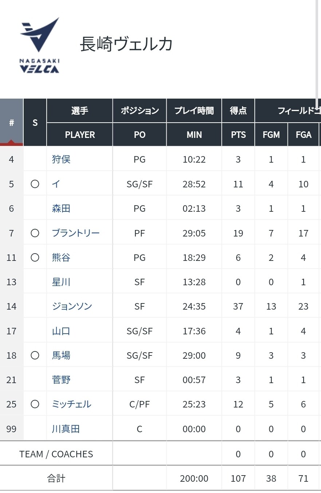Sort table by PLAYER header

(80, 135)
